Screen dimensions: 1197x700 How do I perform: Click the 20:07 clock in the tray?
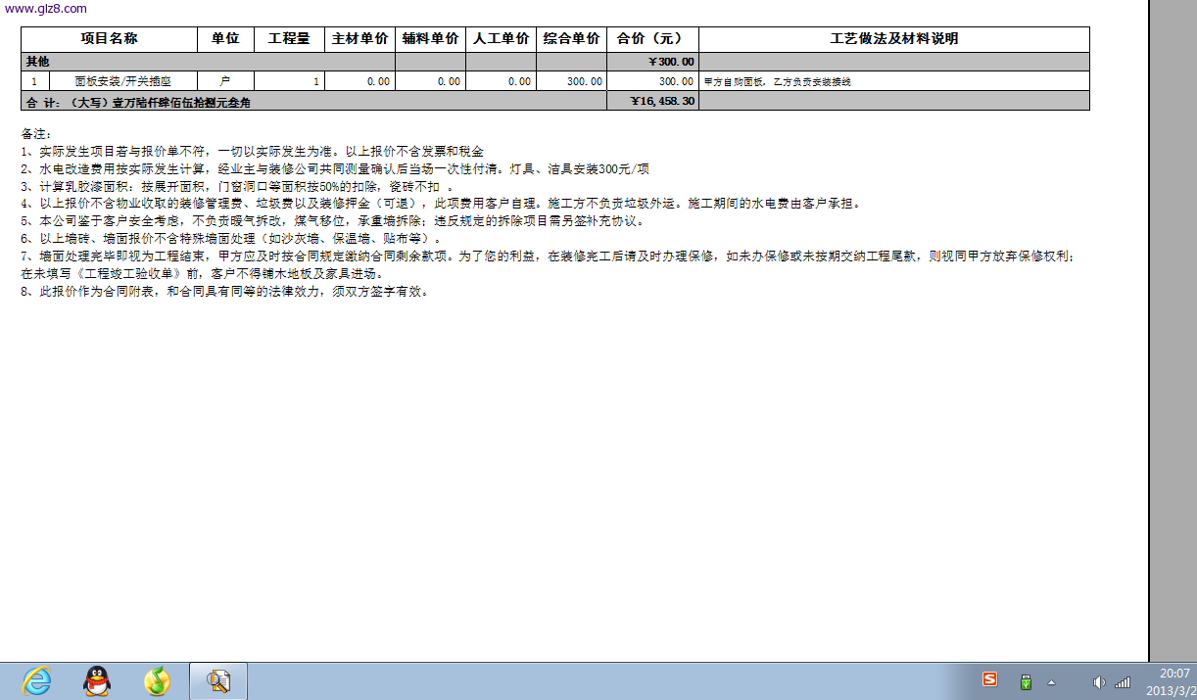tap(1174, 674)
